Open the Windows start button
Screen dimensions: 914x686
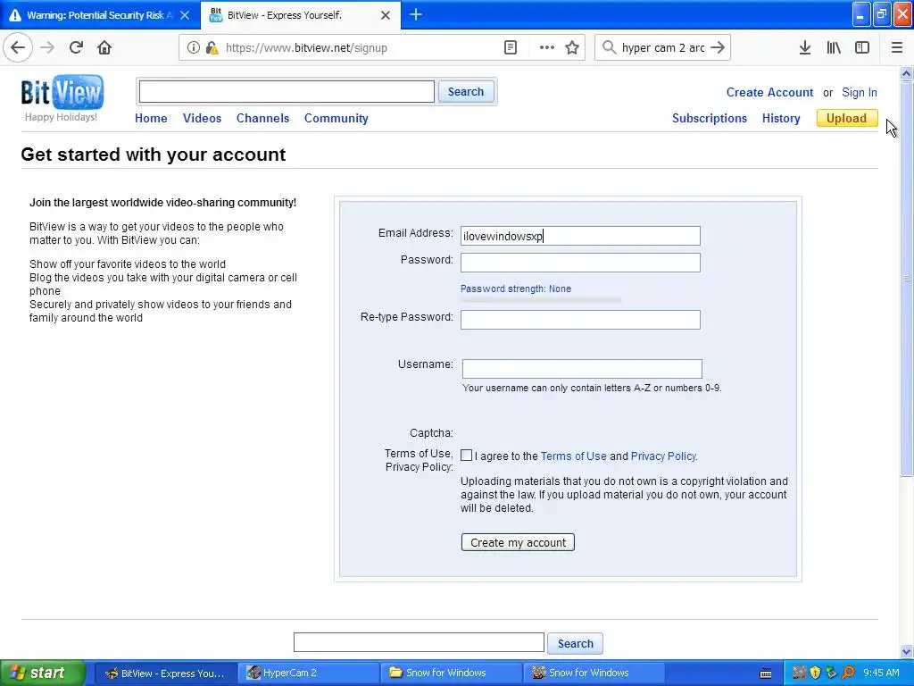(x=42, y=673)
